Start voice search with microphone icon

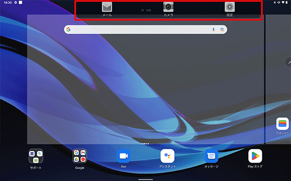coord(213,29)
